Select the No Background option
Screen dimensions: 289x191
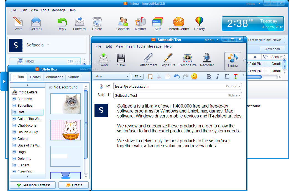click(63, 87)
